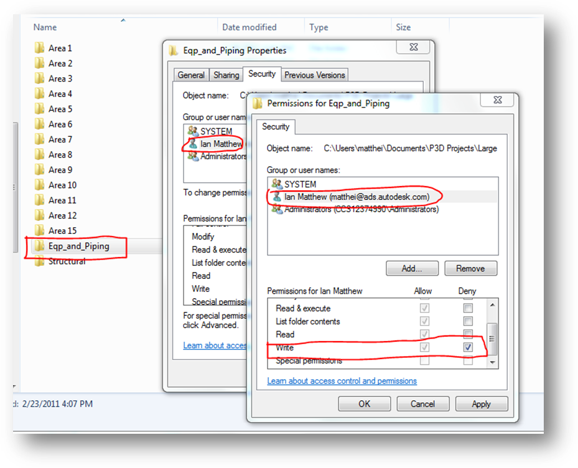The image size is (578, 468).
Task: Close the Permissions for Eqp_and_Piping dialog
Action: [x=498, y=100]
